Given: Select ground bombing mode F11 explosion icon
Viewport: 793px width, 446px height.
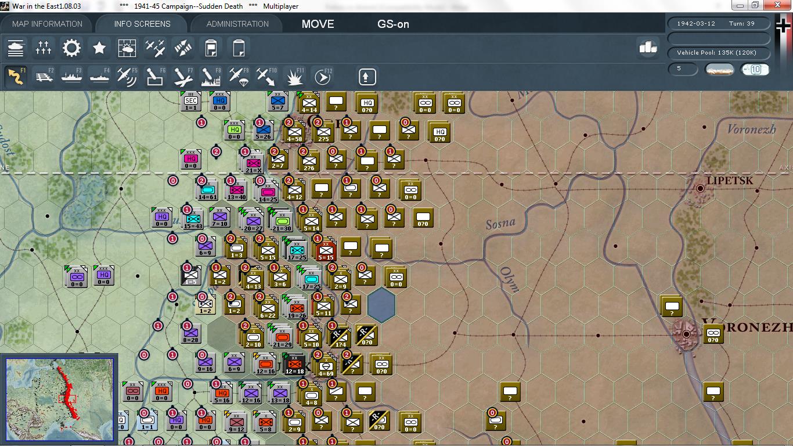Looking at the screenshot, I should tap(294, 76).
